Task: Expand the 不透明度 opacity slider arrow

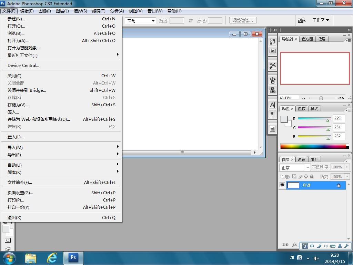Action: [x=347, y=167]
